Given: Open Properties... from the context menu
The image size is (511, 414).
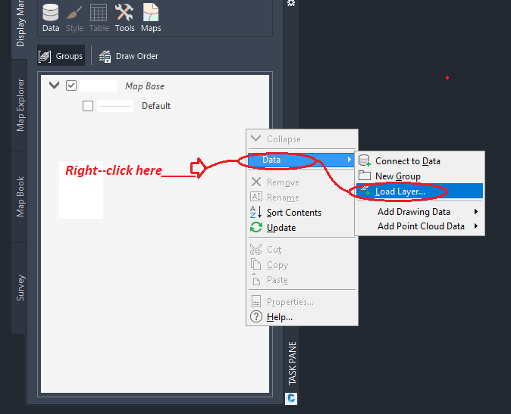Looking at the screenshot, I should [x=302, y=302].
